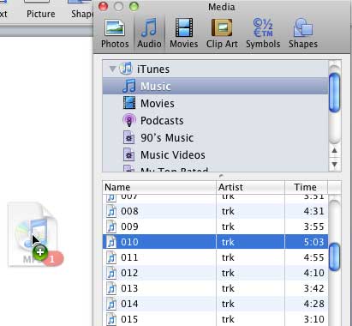Select track 009 in the list
The height and width of the screenshot is (326, 352).
point(215,226)
